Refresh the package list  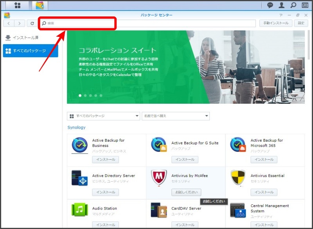point(32,23)
